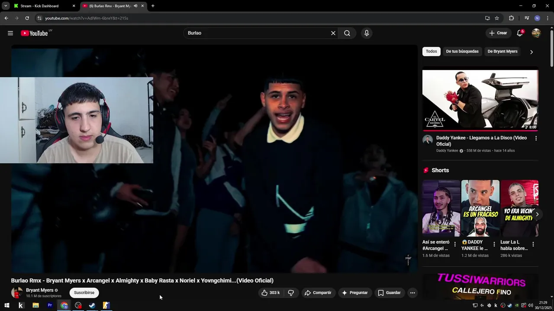Dislike the video with thumbs down

point(291,293)
